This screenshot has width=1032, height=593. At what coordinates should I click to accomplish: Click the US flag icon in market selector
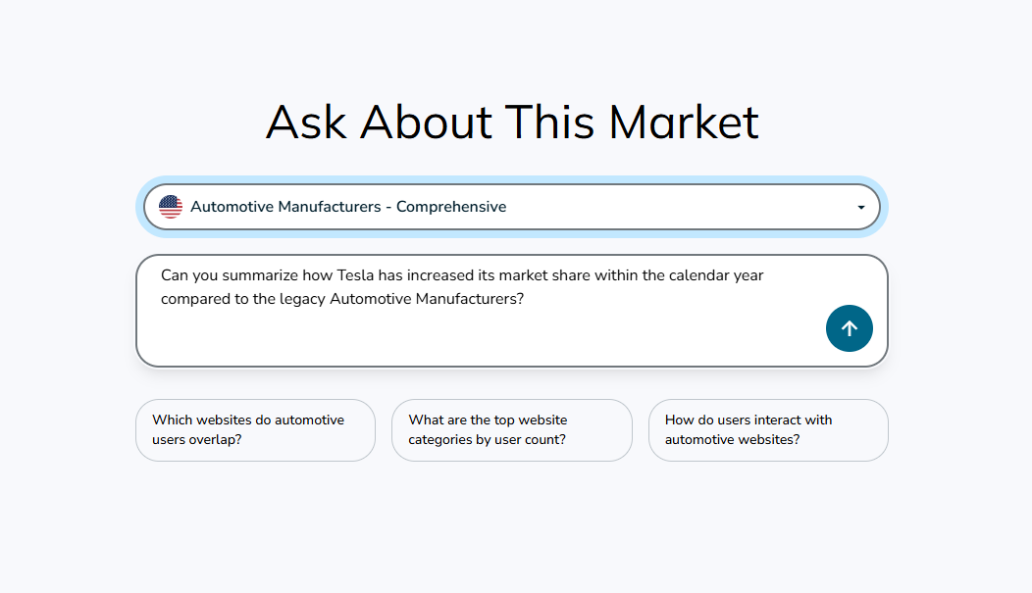point(171,207)
